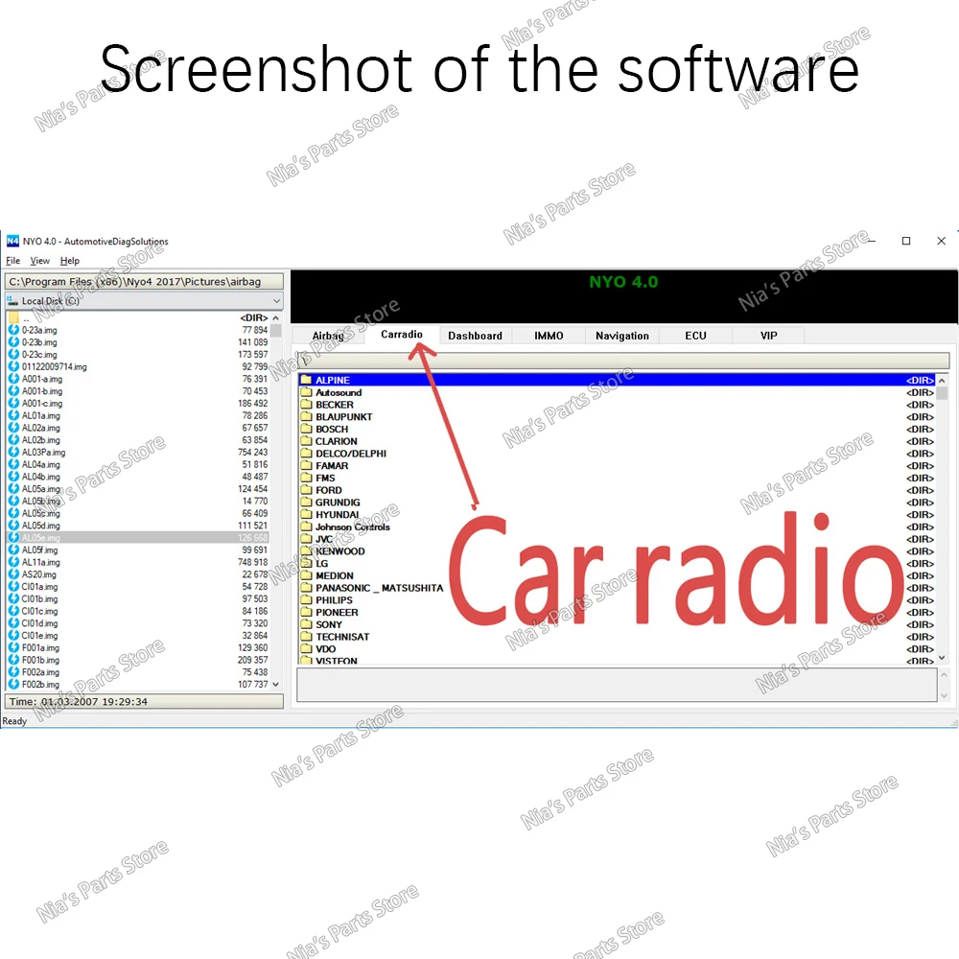Select file AL04b.img
The height and width of the screenshot is (959, 959).
[x=138, y=477]
